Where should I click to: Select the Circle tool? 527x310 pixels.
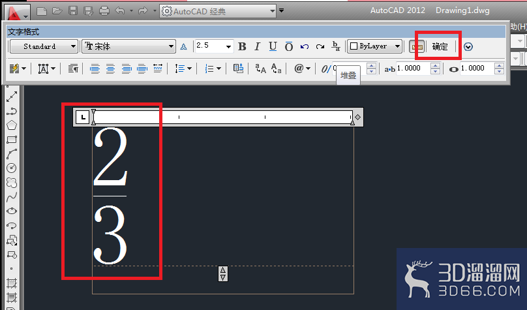point(12,168)
